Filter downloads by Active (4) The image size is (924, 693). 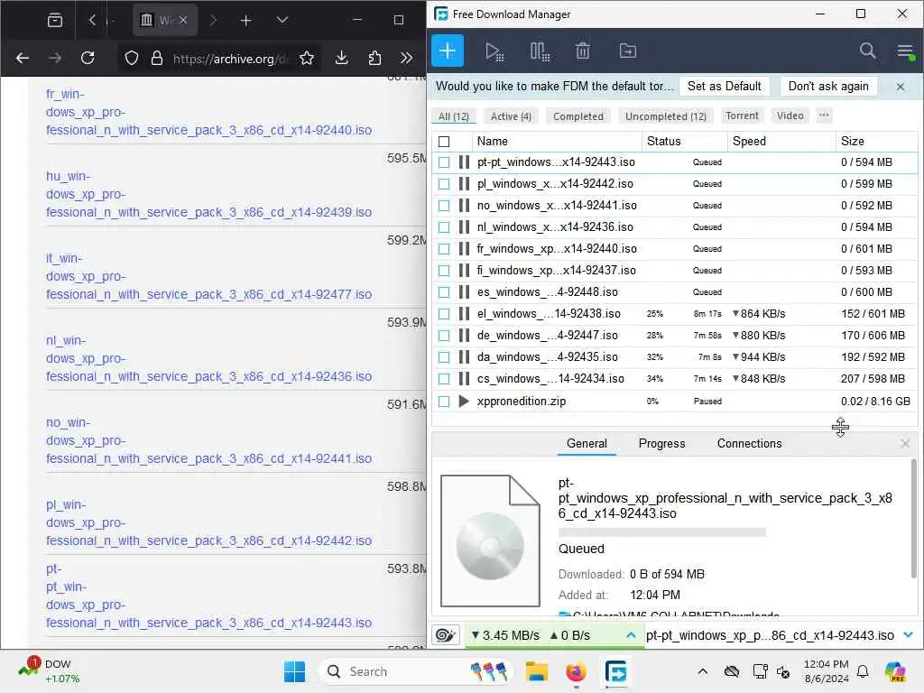pyautogui.click(x=511, y=116)
